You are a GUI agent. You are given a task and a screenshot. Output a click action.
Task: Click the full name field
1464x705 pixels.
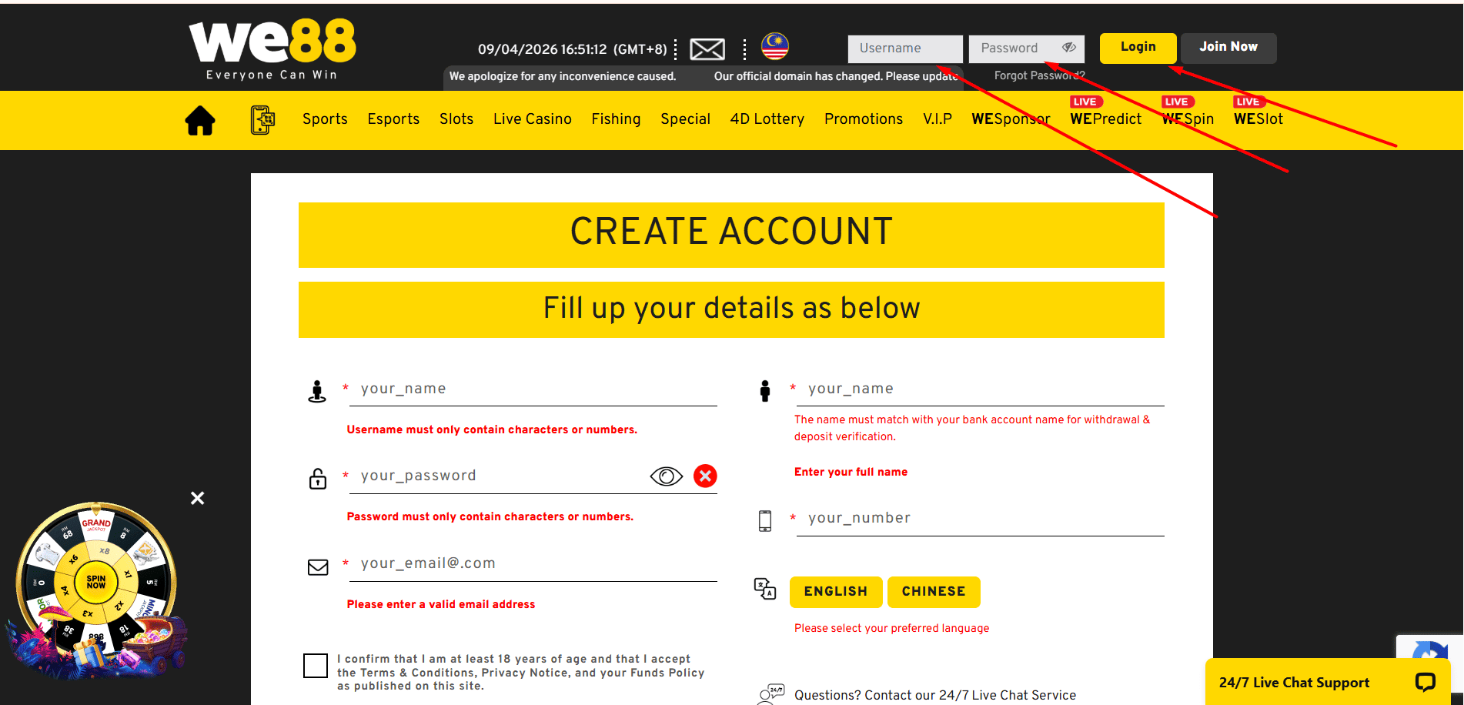point(981,389)
